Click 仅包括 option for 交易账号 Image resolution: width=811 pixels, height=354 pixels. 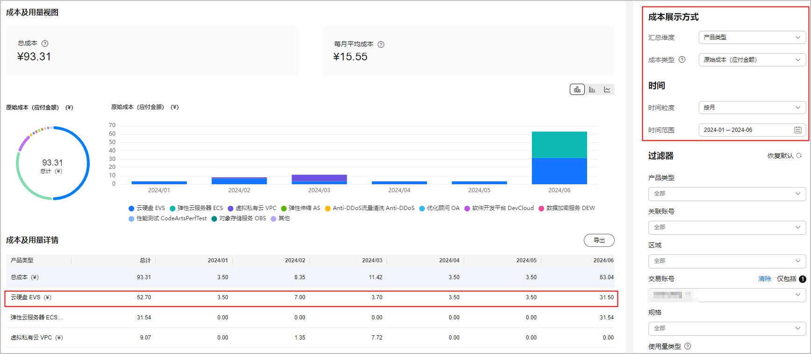pyautogui.click(x=787, y=279)
